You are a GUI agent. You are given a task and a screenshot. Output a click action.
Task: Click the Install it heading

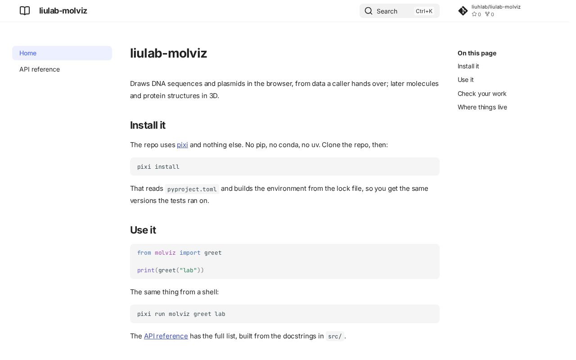click(x=148, y=125)
